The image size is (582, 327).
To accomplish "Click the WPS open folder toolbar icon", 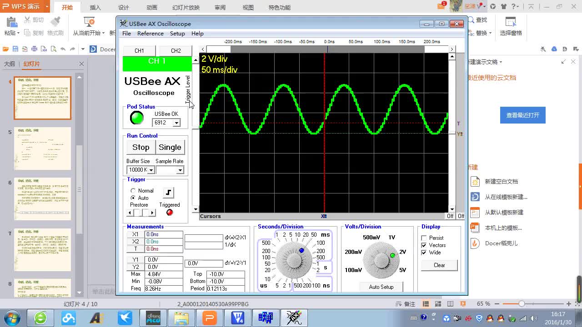I will pos(6,49).
